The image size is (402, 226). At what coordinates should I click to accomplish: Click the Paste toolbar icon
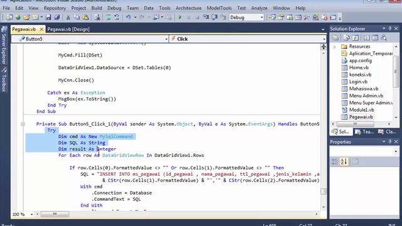tap(85, 18)
